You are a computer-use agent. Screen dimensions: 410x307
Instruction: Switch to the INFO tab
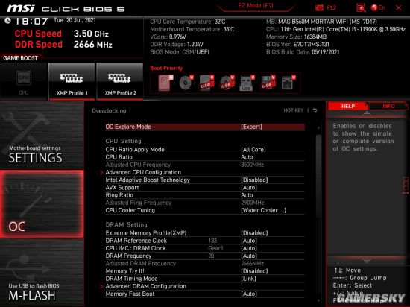(388, 106)
